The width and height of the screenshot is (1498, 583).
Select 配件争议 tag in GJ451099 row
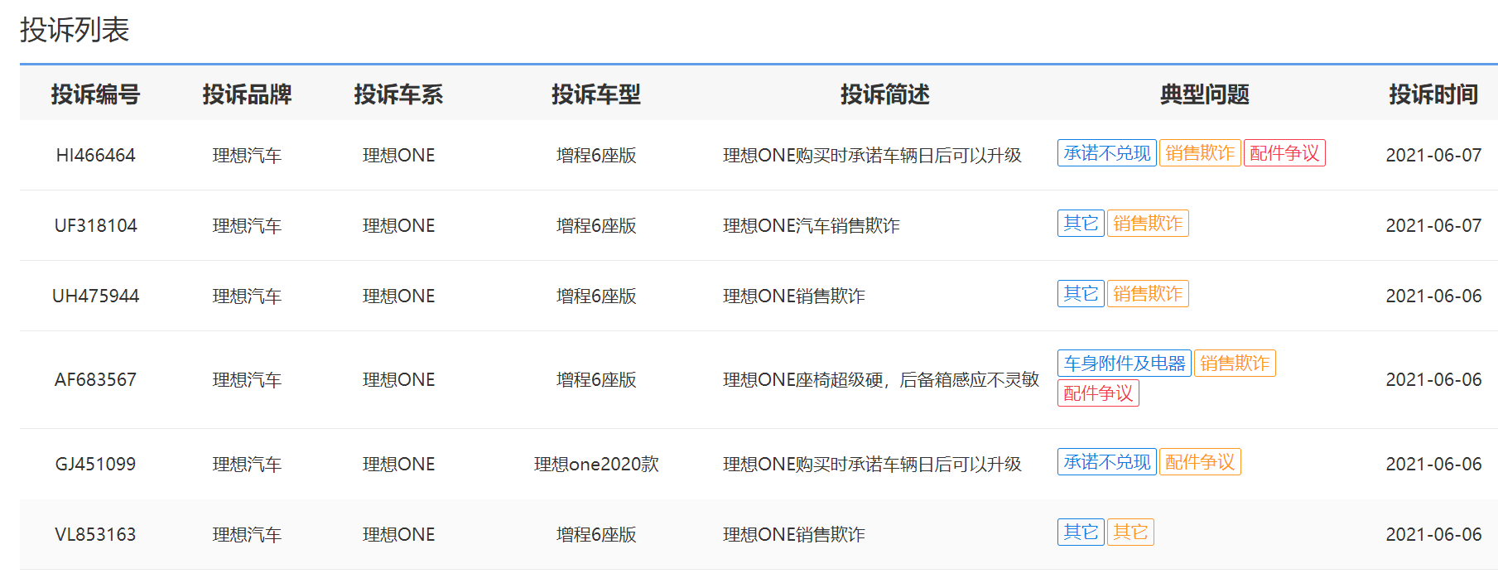1200,462
